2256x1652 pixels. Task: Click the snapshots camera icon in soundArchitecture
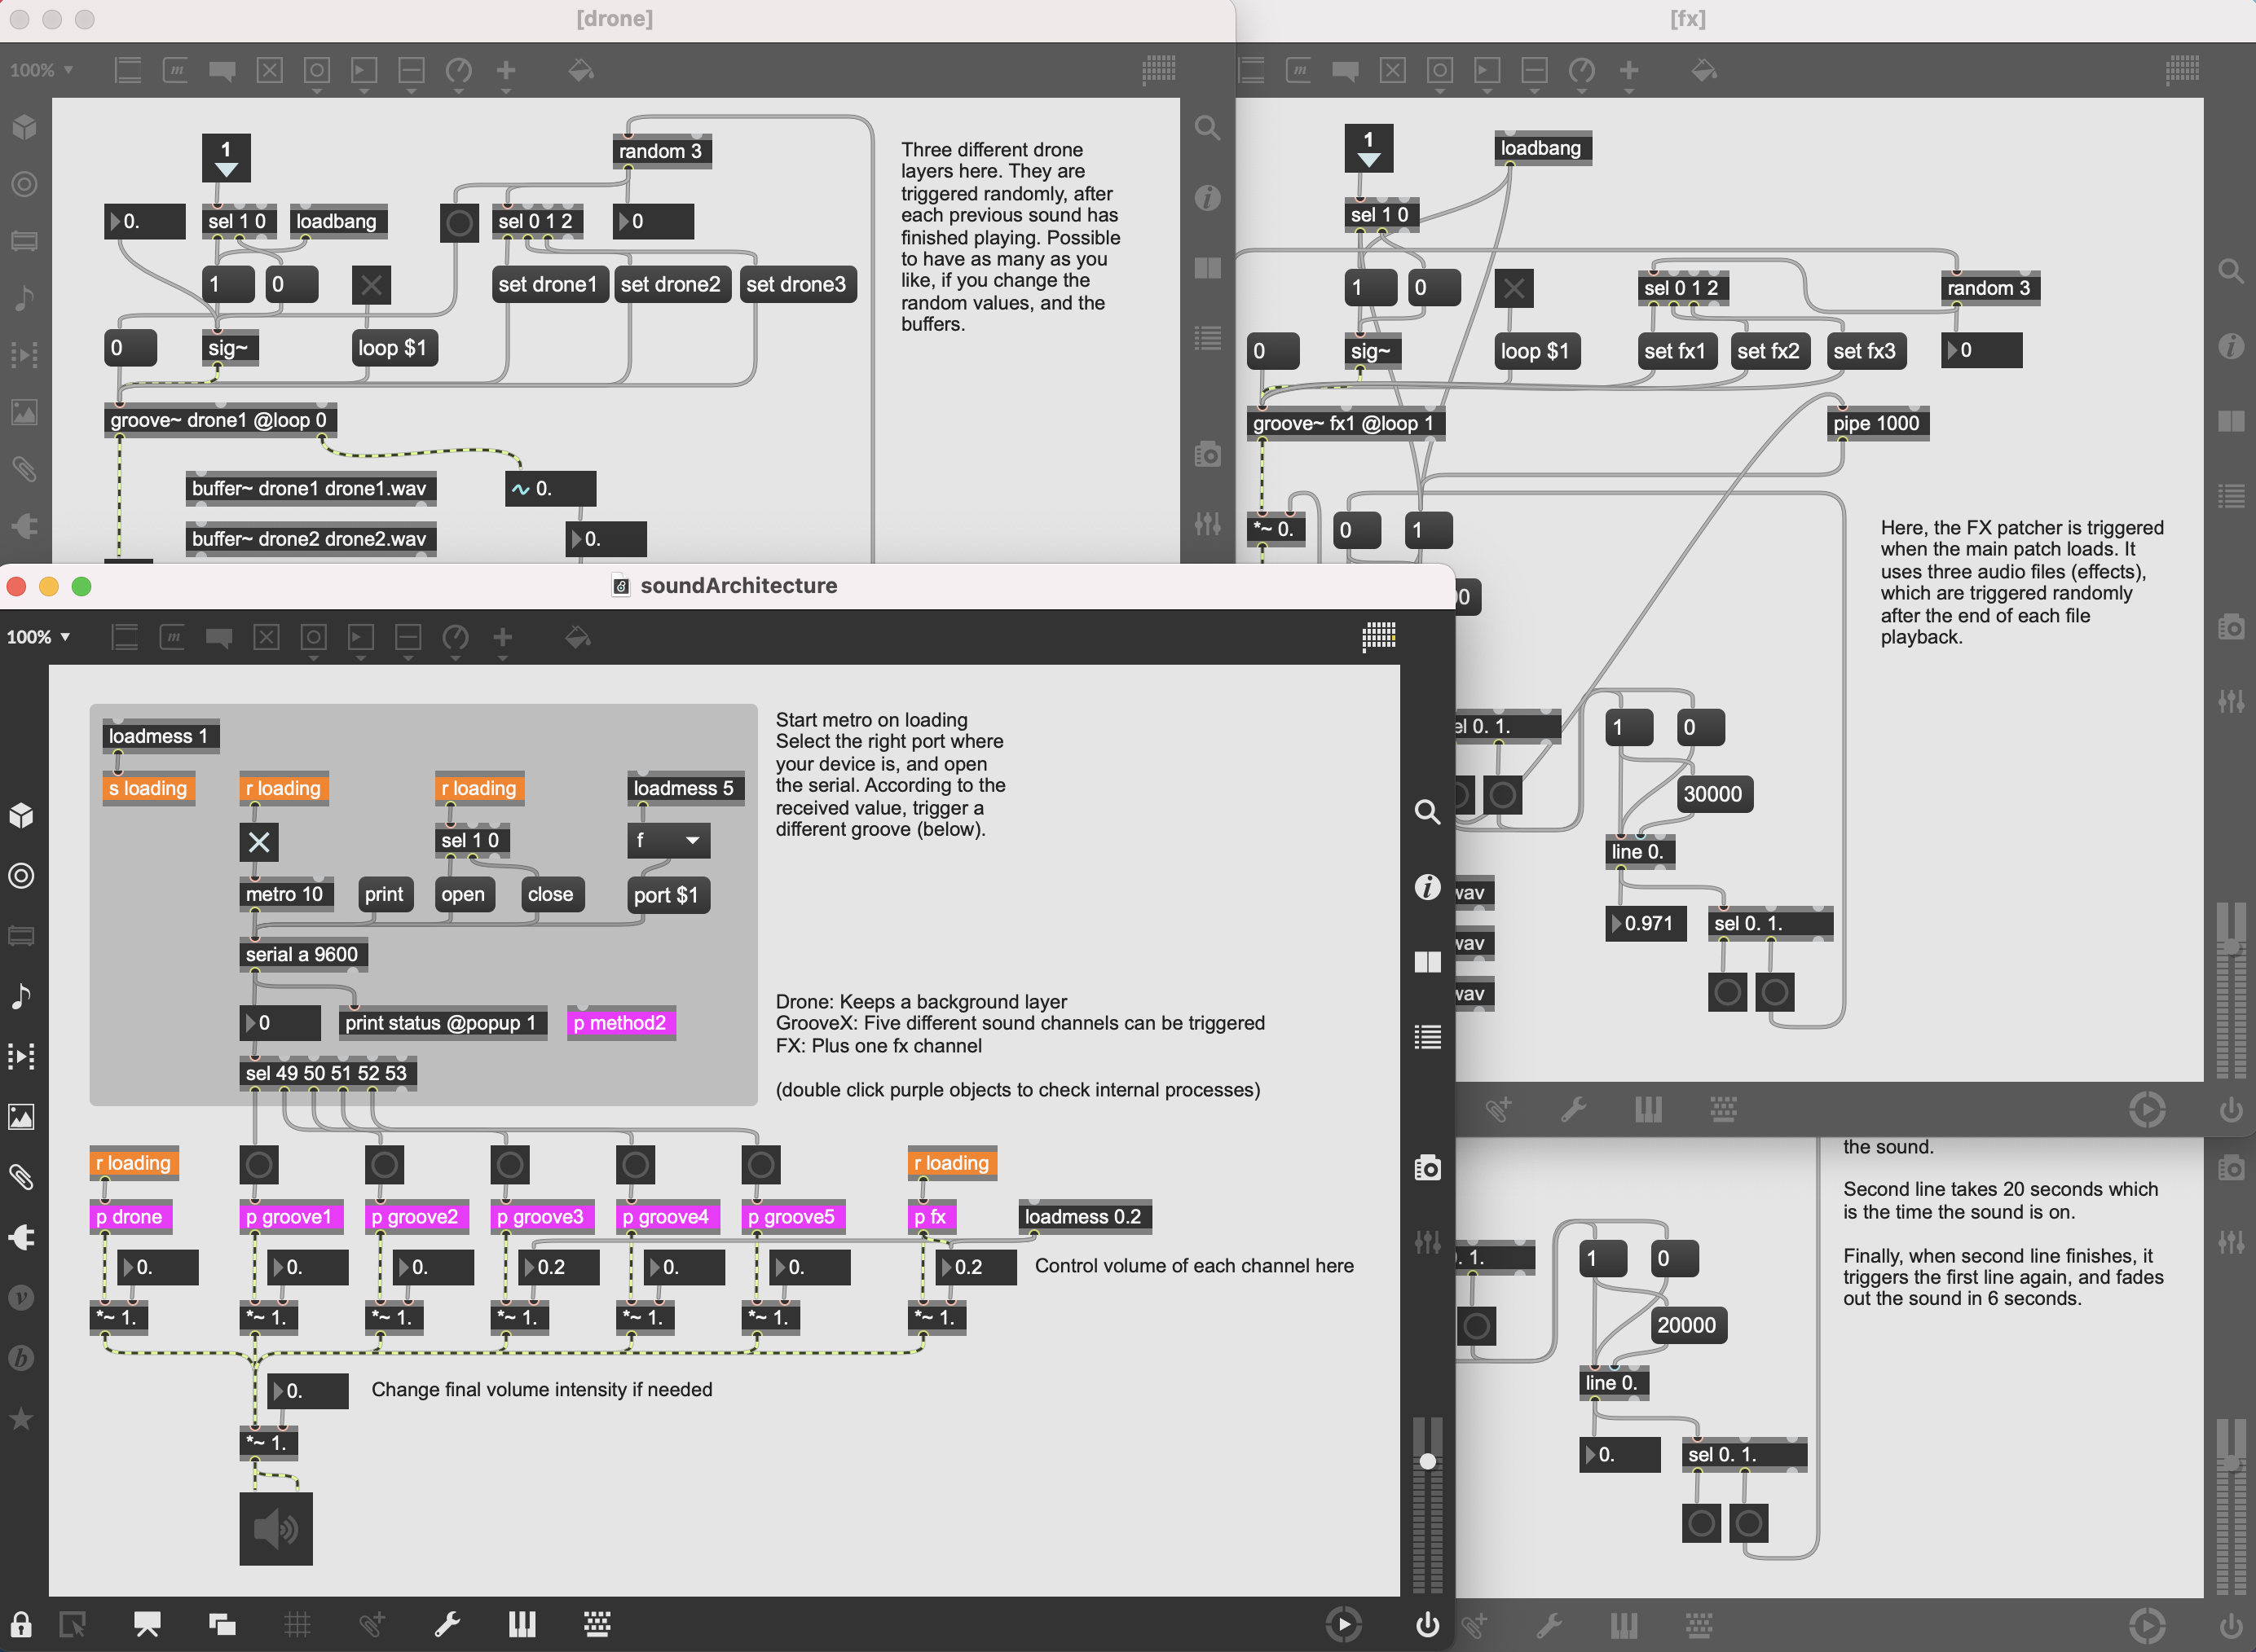[1428, 1167]
